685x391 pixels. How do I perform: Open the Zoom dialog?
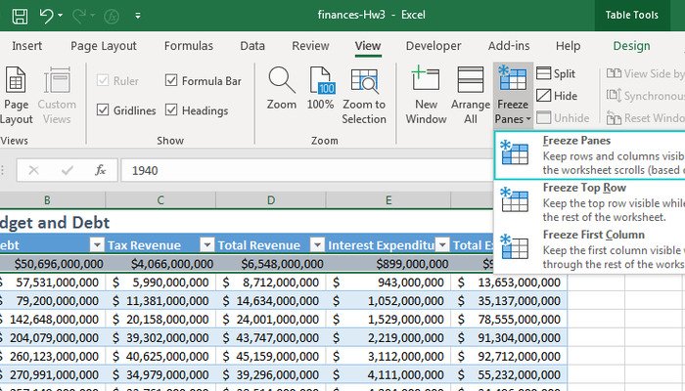[x=282, y=88]
